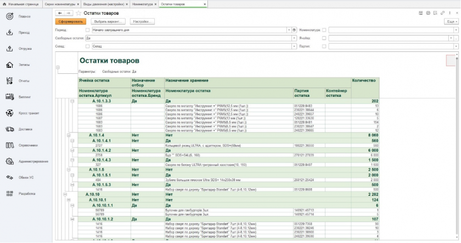Collapse the A.10.1.4 group
Viewport: 461px width, 243px height.
point(69,135)
